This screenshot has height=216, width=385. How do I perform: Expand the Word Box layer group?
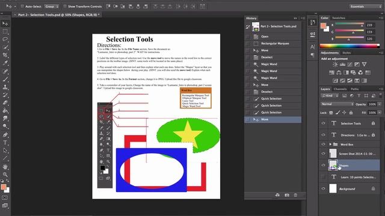coord(330,144)
